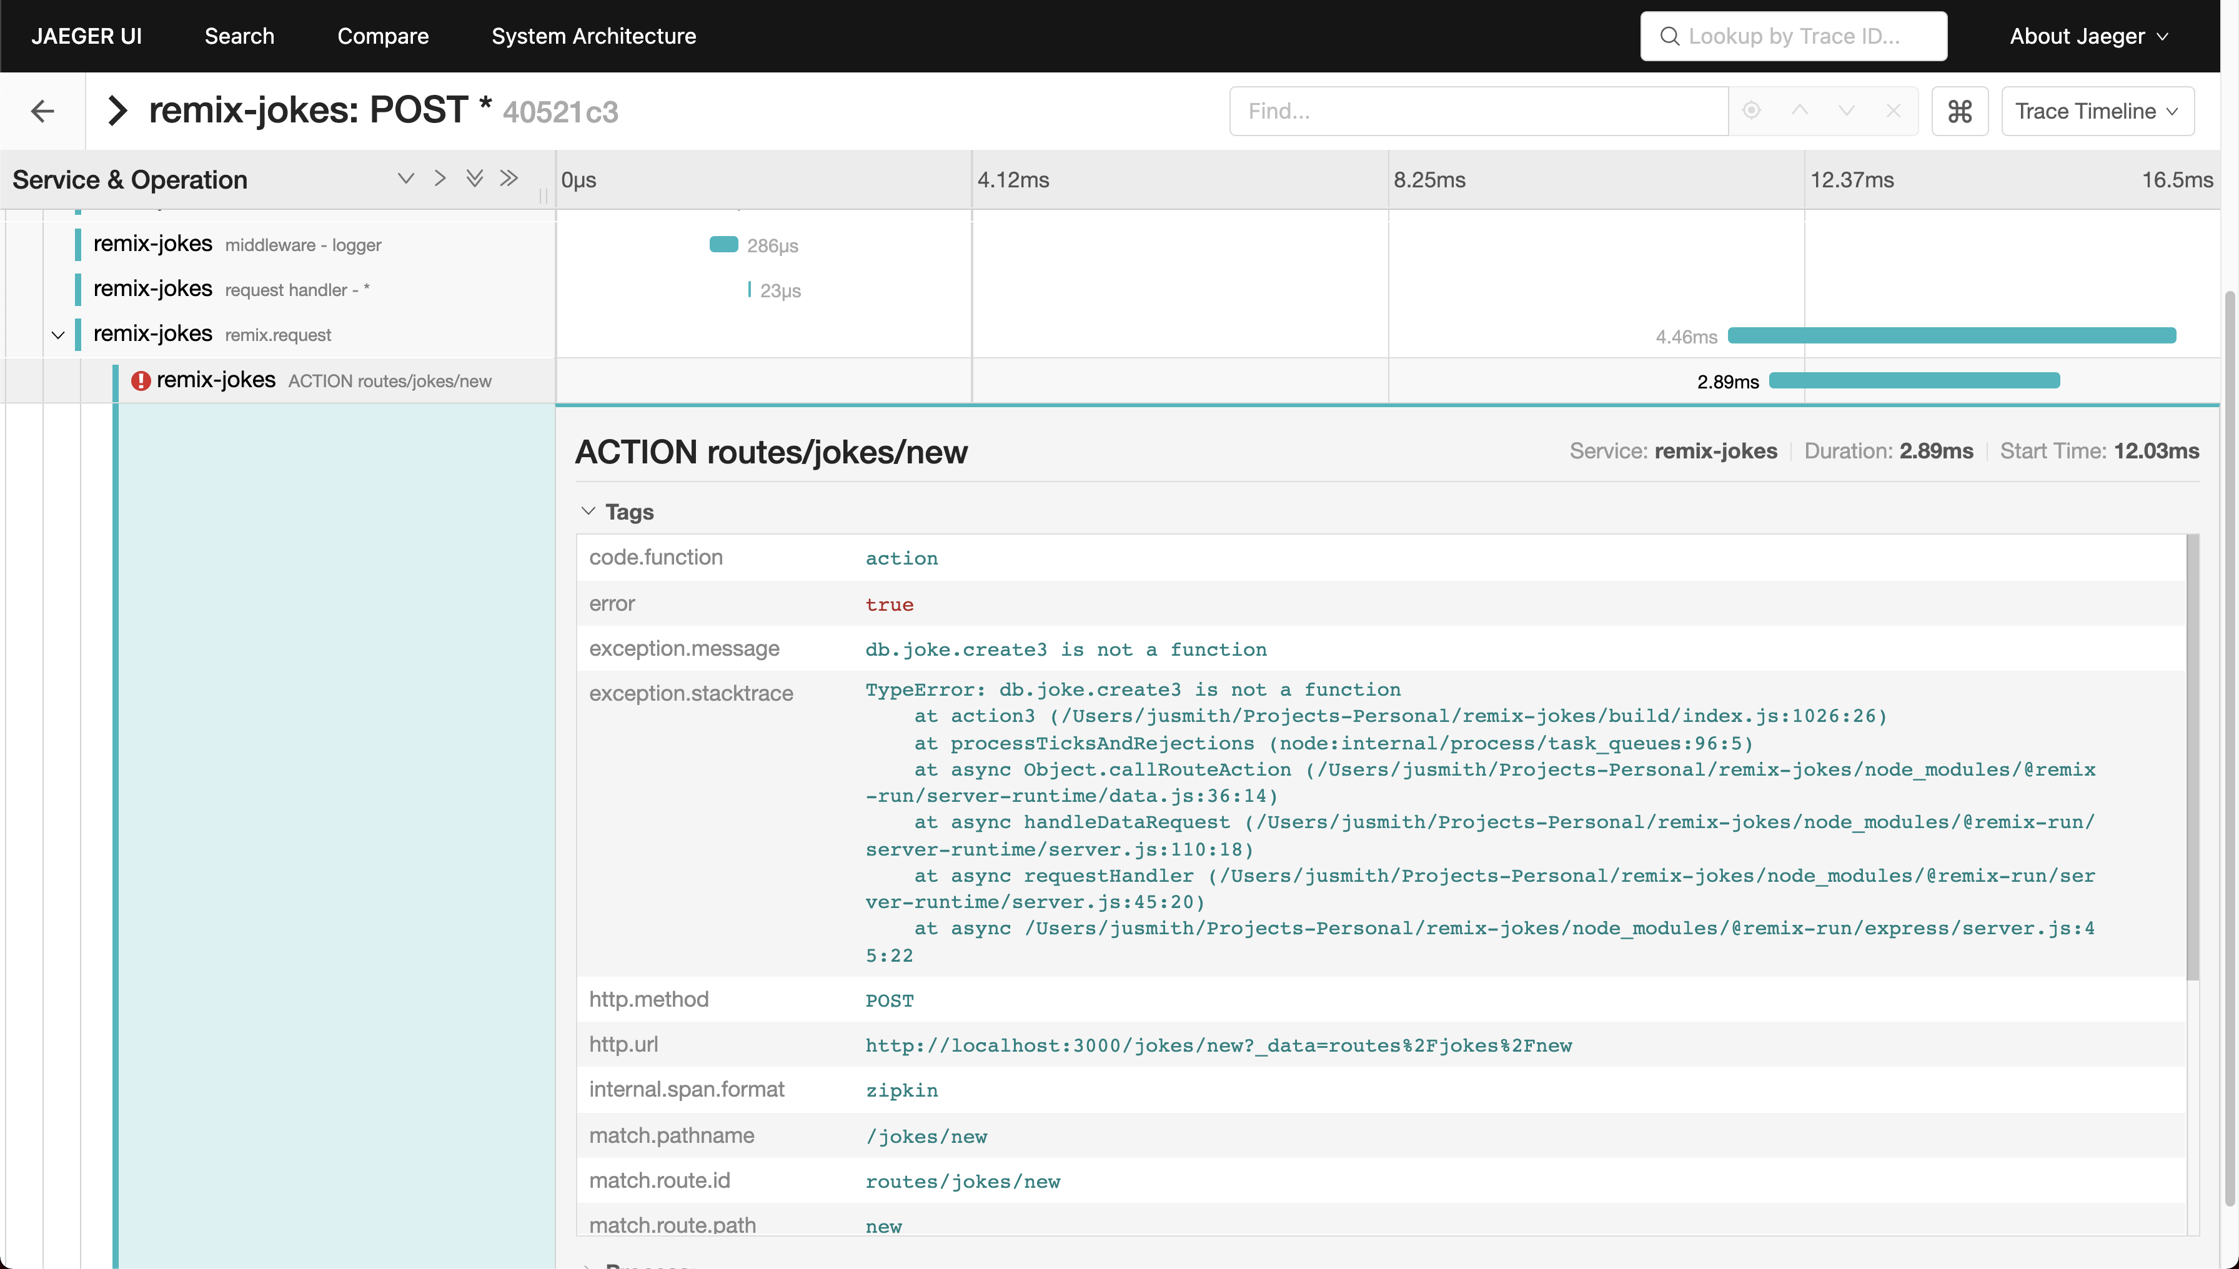The image size is (2239, 1269).
Task: Click the 2.89ms ACTION span bar
Action: pyautogui.click(x=1914, y=380)
